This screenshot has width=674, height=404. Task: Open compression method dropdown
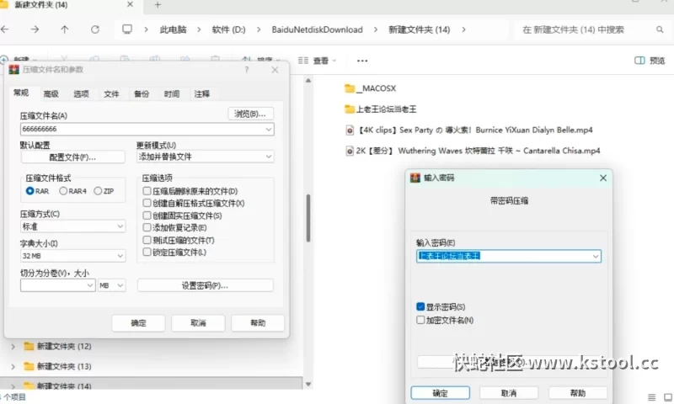click(x=72, y=226)
